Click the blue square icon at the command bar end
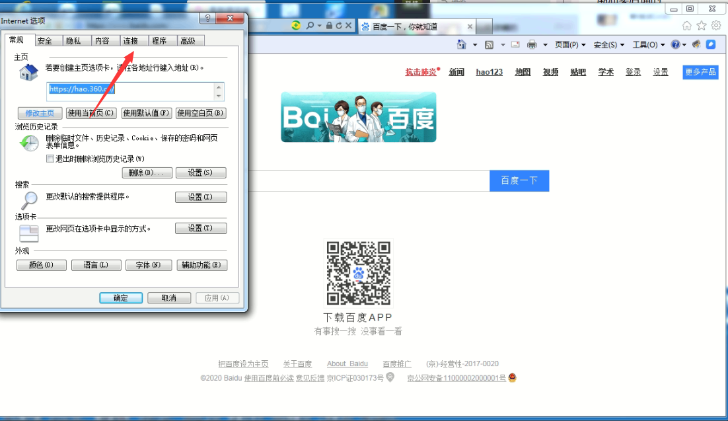This screenshot has width=728, height=421. pos(711,44)
